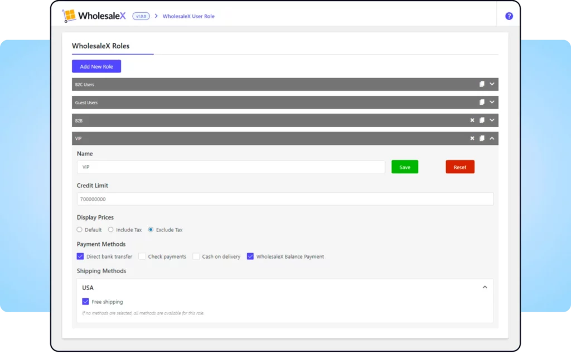Image resolution: width=571 pixels, height=354 pixels.
Task: Select the WholesaleX Roles tab
Action: (x=100, y=46)
